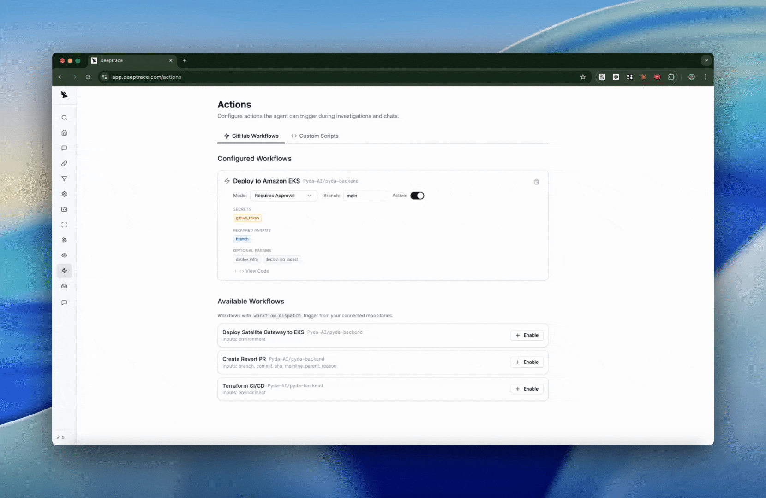Open search from the sidebar magnifier icon

(64, 118)
